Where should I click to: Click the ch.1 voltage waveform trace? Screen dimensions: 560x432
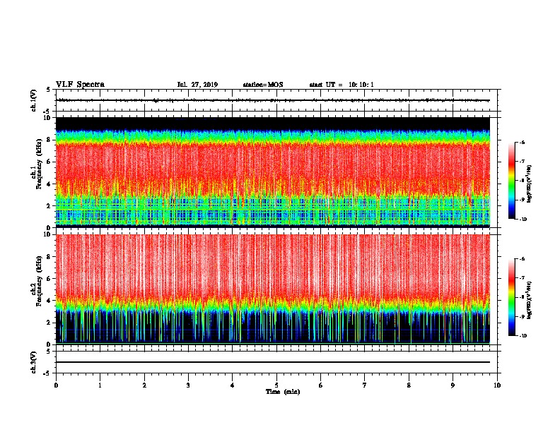[274, 100]
